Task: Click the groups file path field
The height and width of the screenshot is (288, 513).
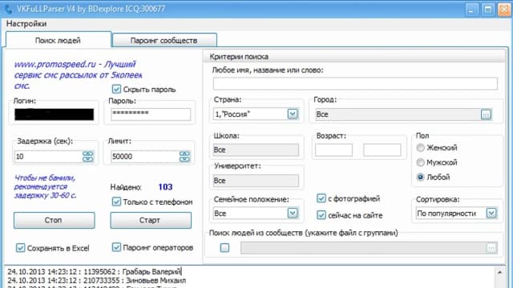Action: click(x=363, y=248)
